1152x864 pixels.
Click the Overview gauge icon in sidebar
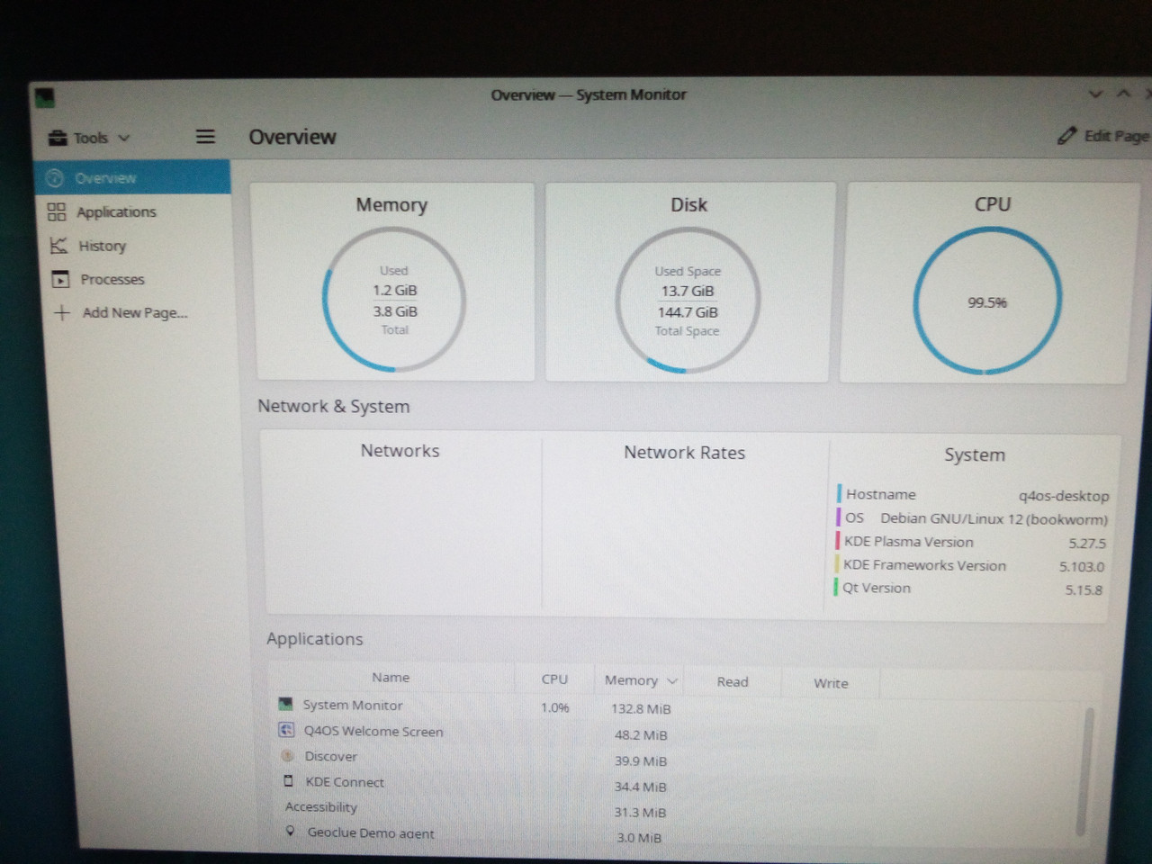click(55, 178)
